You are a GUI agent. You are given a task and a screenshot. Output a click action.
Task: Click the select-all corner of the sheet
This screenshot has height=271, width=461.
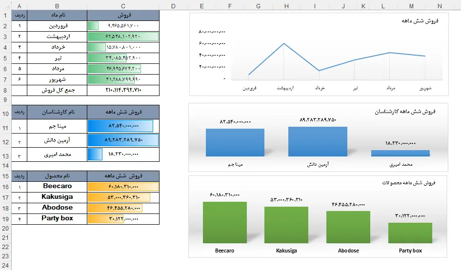pyautogui.click(x=5, y=6)
